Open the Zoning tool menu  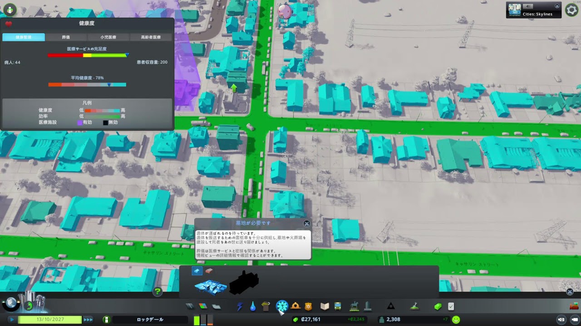click(203, 307)
